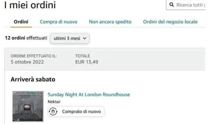Click the 'TOTALE' column label
The height and width of the screenshot is (124, 223).
coord(83,56)
